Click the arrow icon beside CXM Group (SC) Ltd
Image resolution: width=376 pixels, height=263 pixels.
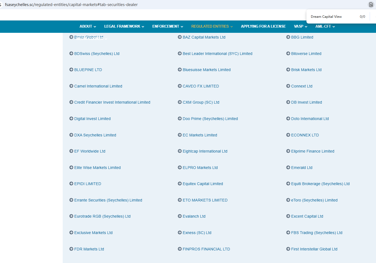[x=180, y=102]
